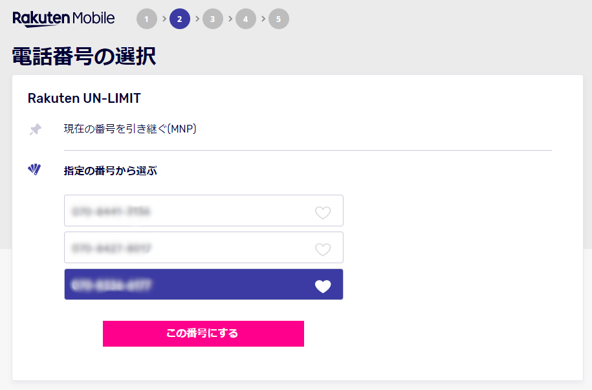The image size is (592, 390).
Task: Click the pushpin icon beside MNP option
Action: [36, 129]
